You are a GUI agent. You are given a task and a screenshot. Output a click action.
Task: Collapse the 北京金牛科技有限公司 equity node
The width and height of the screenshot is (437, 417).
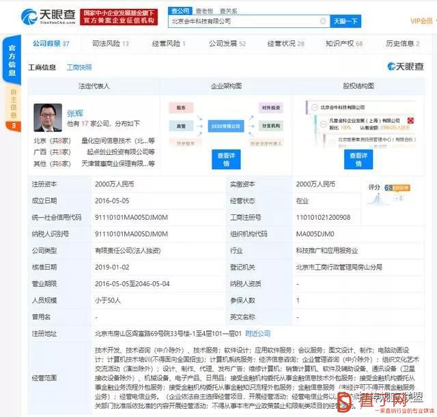[x=315, y=107]
